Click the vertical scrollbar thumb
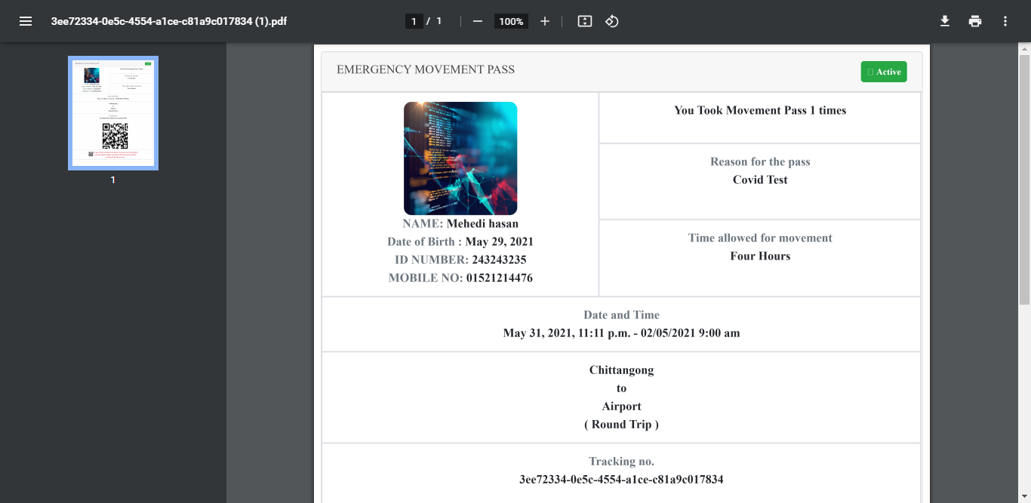This screenshot has width=1031, height=503. pyautogui.click(x=1024, y=179)
